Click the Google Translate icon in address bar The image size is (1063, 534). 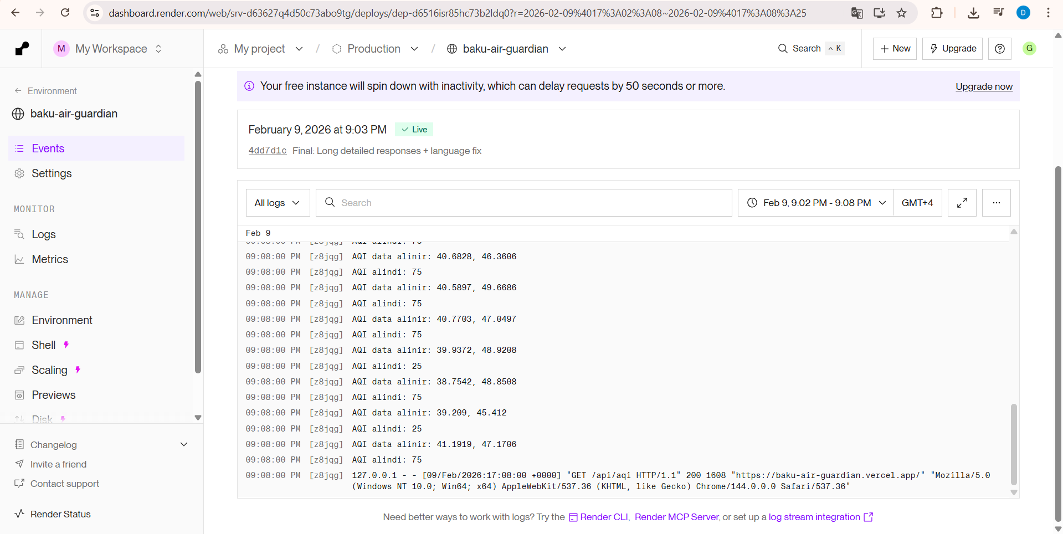coord(857,13)
